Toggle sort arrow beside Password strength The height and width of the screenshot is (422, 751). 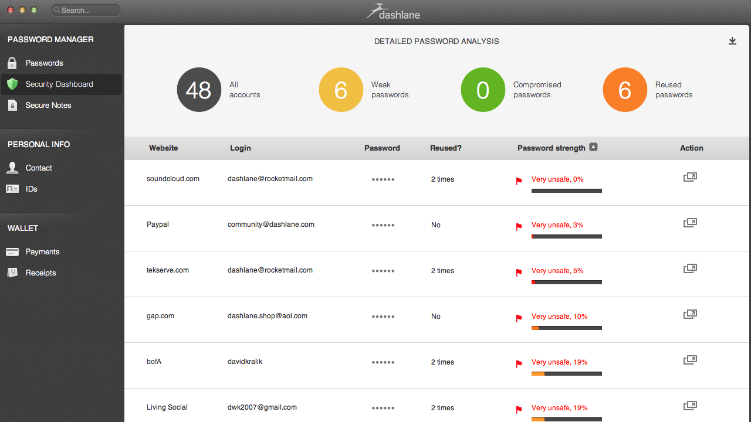click(x=593, y=147)
